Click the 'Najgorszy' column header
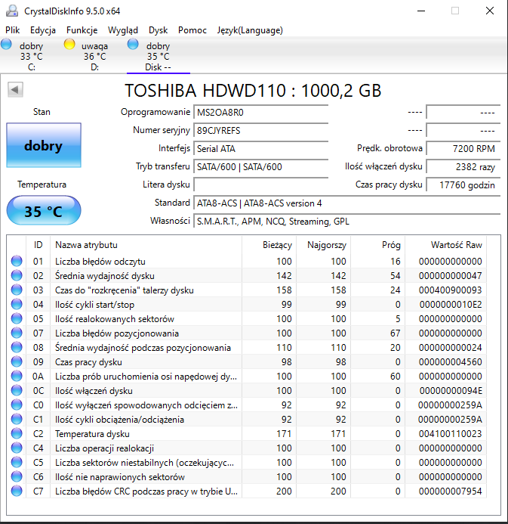 click(x=324, y=245)
